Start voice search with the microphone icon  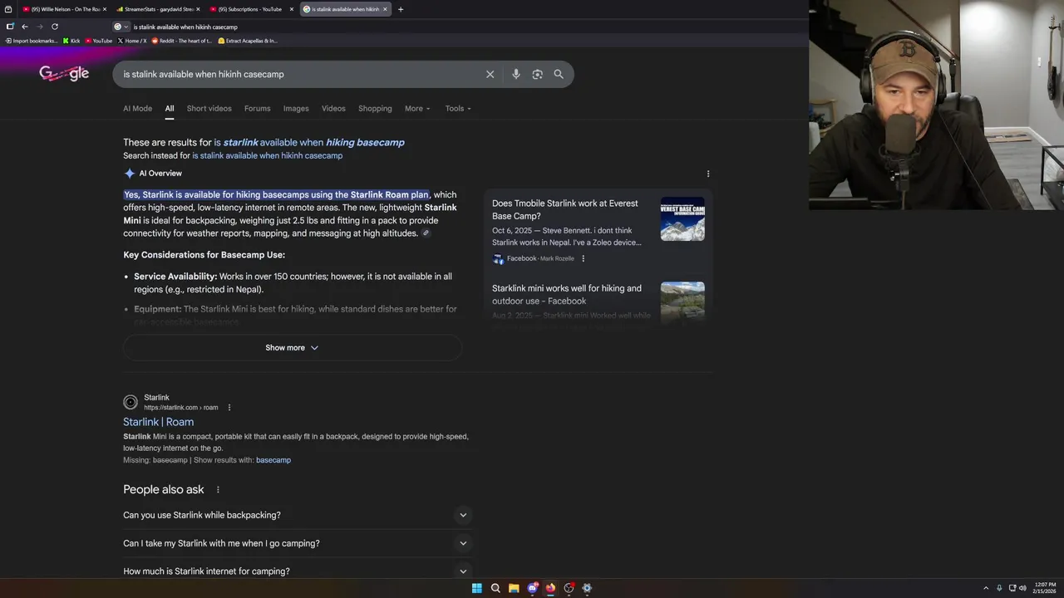[516, 74]
